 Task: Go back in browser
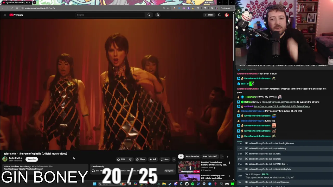pyautogui.click(x=3, y=8)
